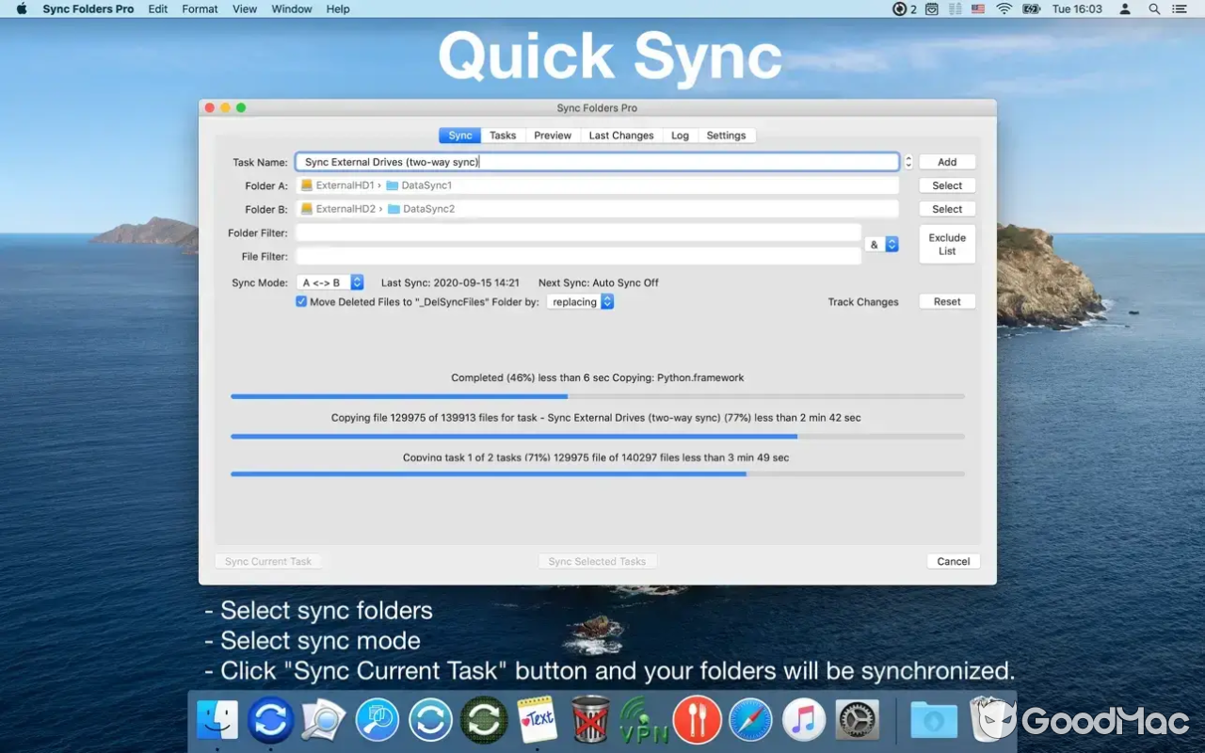Launch the VPN app from the Dock
The height and width of the screenshot is (753, 1205).
coord(643,720)
